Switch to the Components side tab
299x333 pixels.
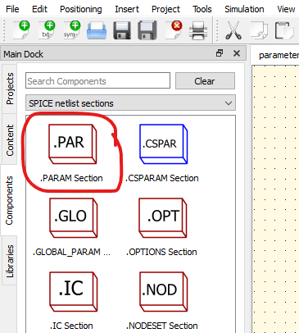9,200
